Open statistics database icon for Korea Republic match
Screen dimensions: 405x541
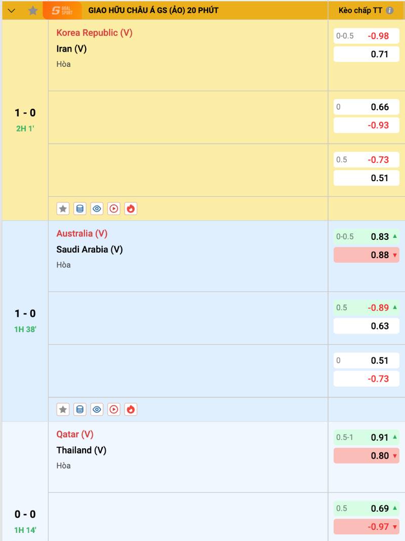click(x=80, y=209)
